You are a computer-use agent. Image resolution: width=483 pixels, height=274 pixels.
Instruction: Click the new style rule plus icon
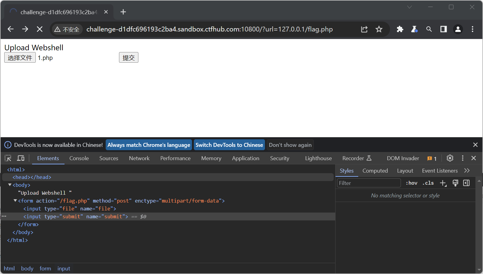coord(443,183)
